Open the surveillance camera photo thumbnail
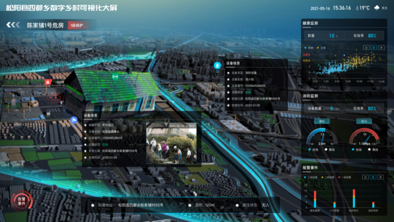The height and width of the screenshot is (222, 394). coord(171,143)
